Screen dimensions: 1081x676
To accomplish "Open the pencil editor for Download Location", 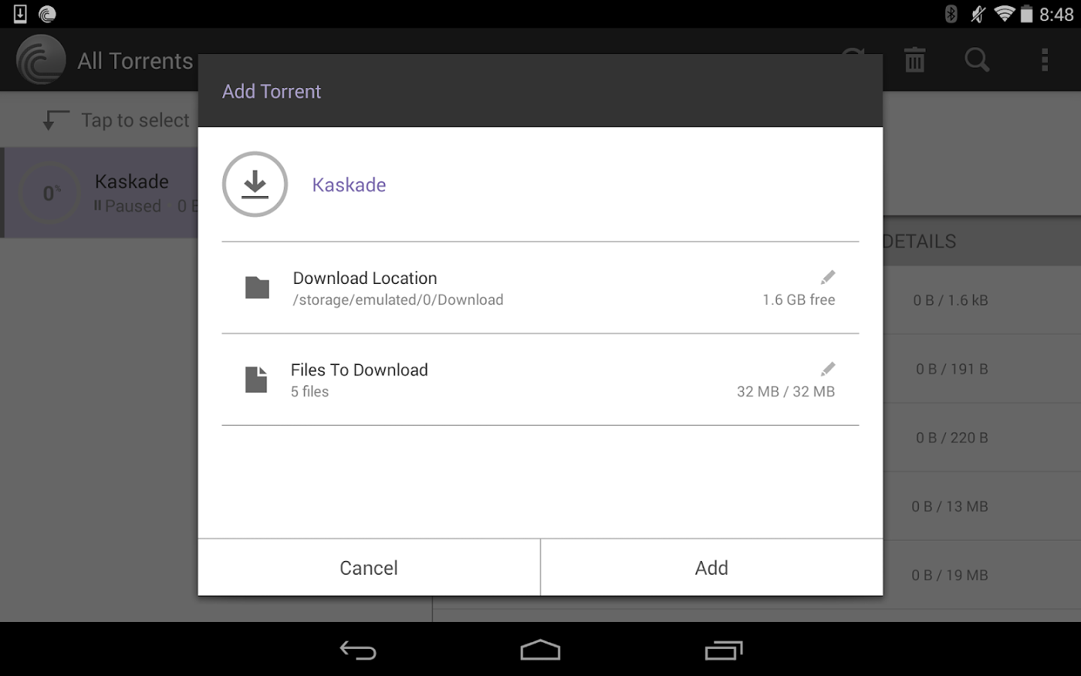I will (827, 276).
